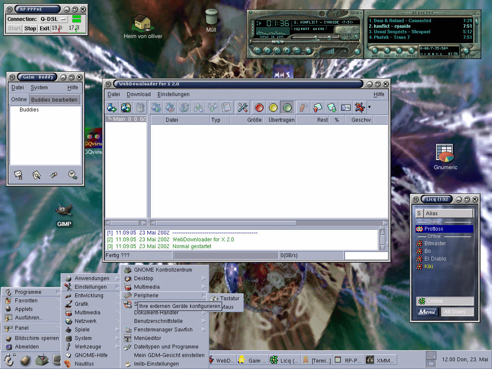The width and height of the screenshot is (492, 369).
Task: Click the stop button in XMMS player
Action: pyautogui.click(x=287, y=50)
